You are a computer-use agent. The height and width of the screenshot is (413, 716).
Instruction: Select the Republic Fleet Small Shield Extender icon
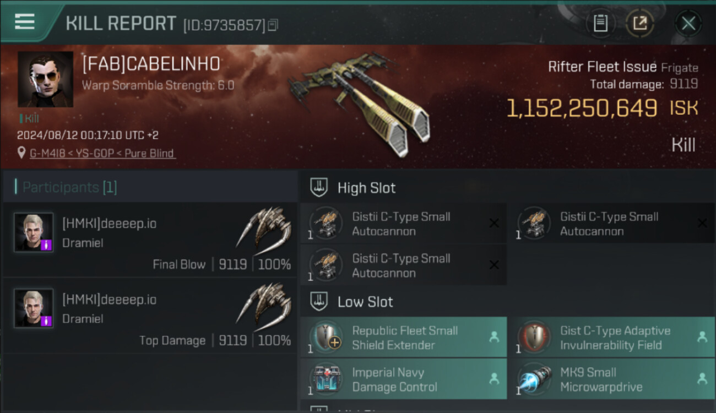[x=327, y=337]
